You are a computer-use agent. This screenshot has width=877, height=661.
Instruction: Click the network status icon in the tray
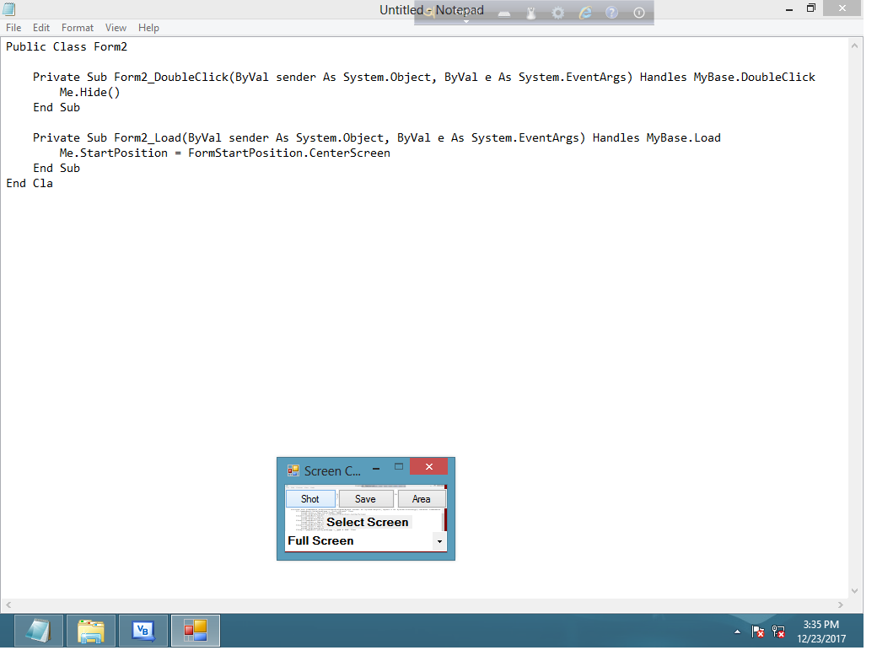pos(777,631)
